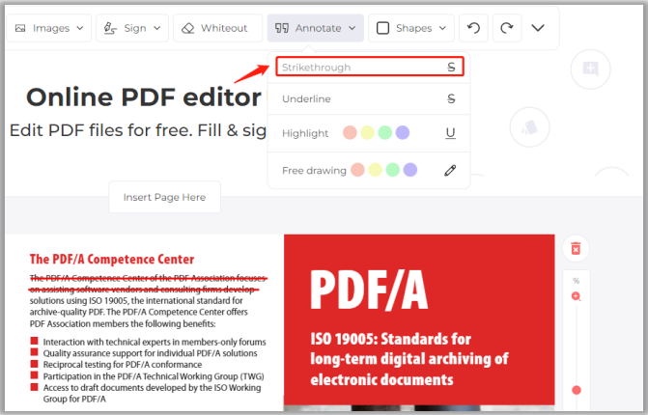Click the Annotate quote marks icon
The height and width of the screenshot is (415, 648).
pyautogui.click(x=282, y=28)
